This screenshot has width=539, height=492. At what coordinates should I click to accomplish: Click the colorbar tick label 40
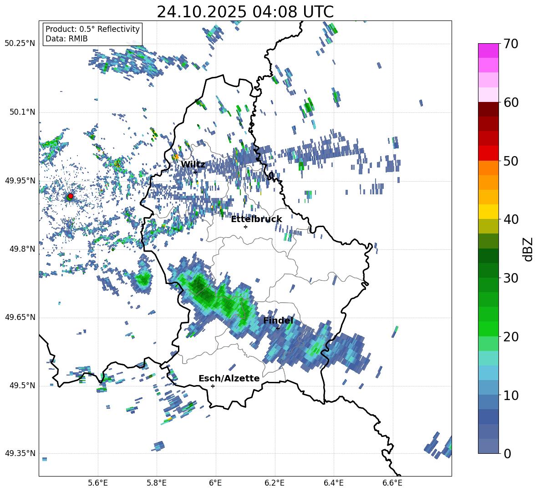coord(511,219)
